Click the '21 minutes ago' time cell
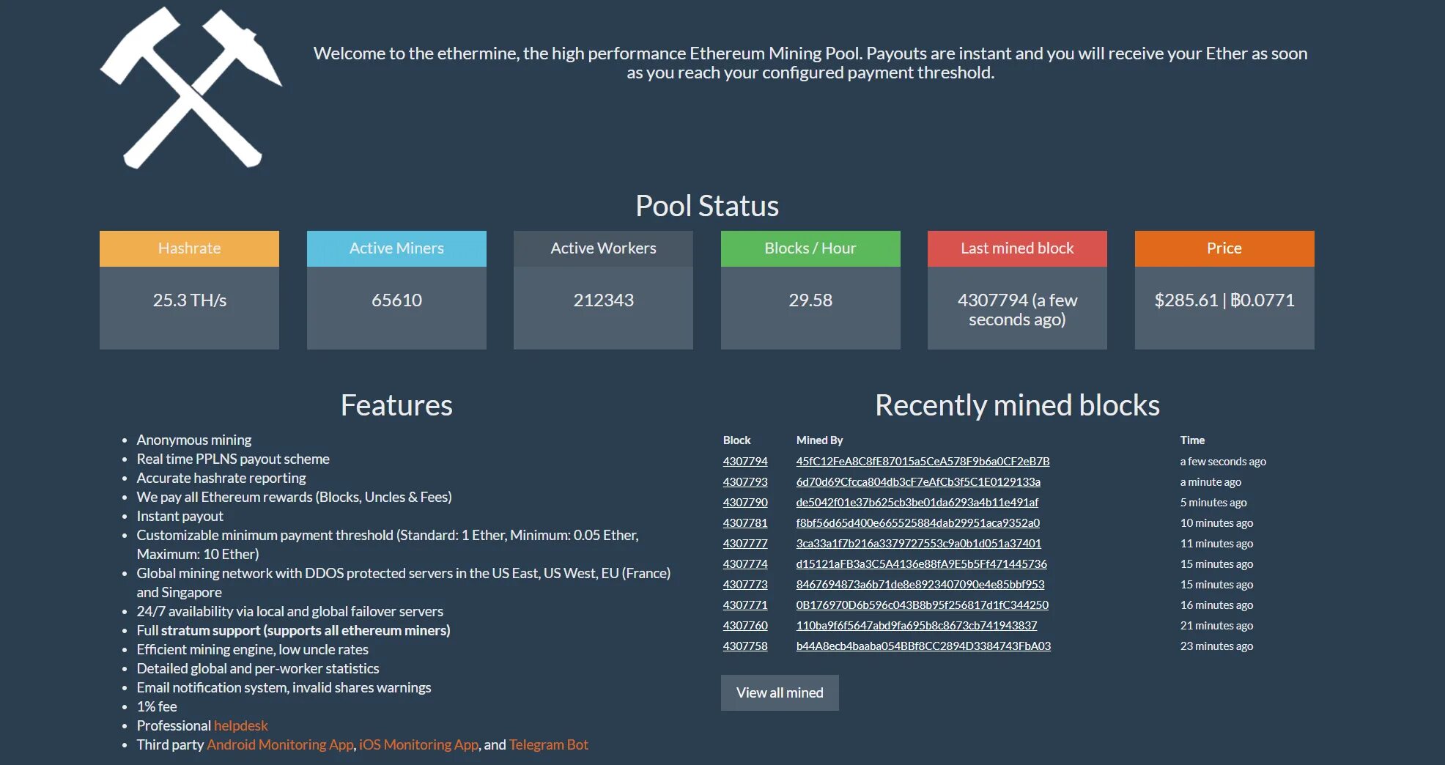 point(1216,626)
